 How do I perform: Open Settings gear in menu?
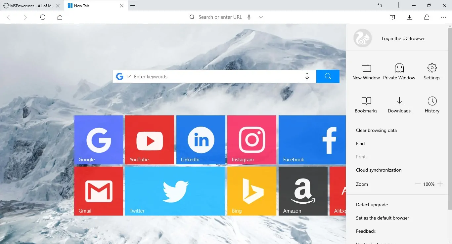coord(432,72)
